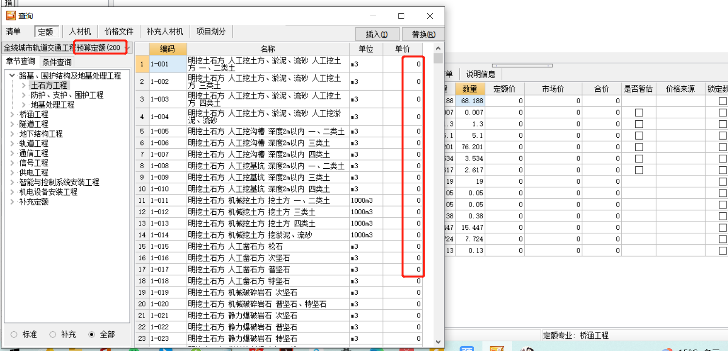Screen dimensions: 728x351
Task: Open the 项目划分 tab
Action: (x=211, y=32)
